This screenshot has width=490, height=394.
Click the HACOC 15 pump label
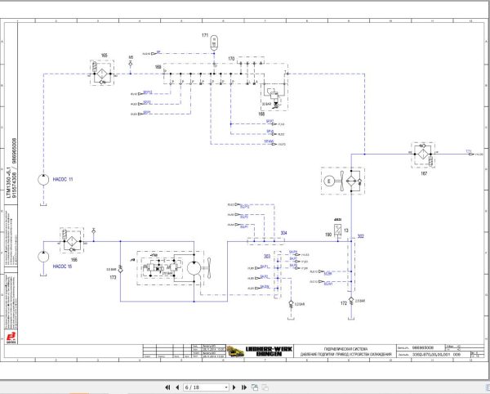62,266
